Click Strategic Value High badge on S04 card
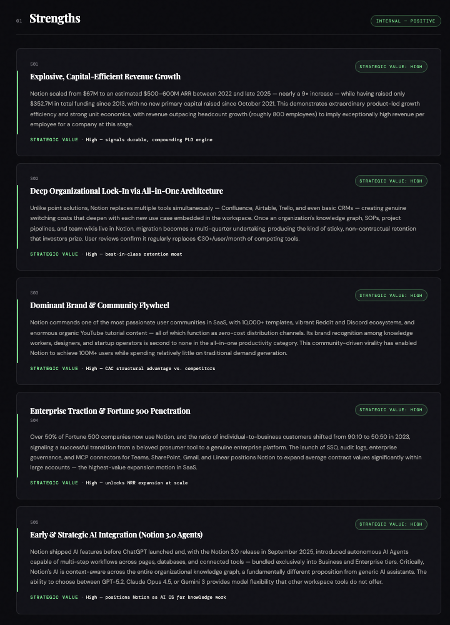The image size is (450, 625). 391,410
